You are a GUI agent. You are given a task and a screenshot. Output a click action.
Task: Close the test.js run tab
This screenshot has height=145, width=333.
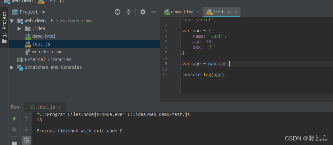pos(60,107)
